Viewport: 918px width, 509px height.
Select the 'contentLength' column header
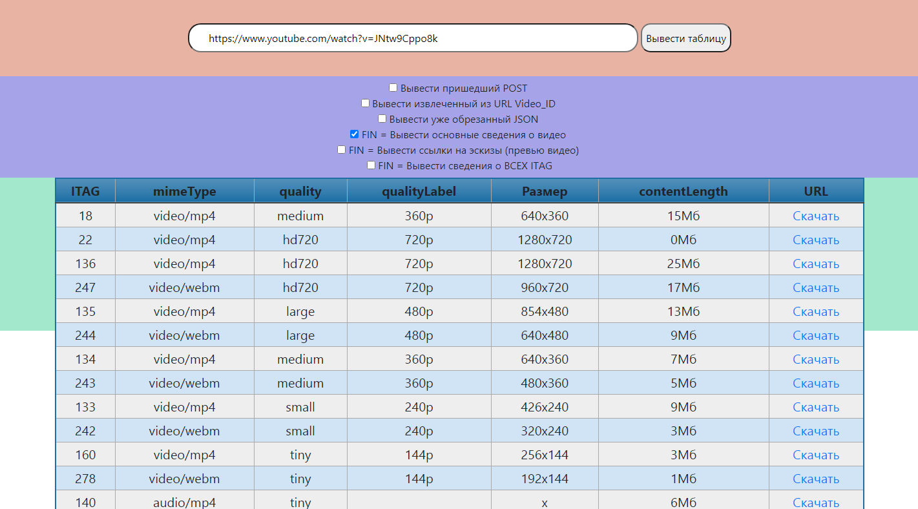683,191
